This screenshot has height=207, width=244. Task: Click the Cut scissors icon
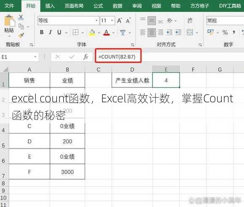[x=21, y=17]
